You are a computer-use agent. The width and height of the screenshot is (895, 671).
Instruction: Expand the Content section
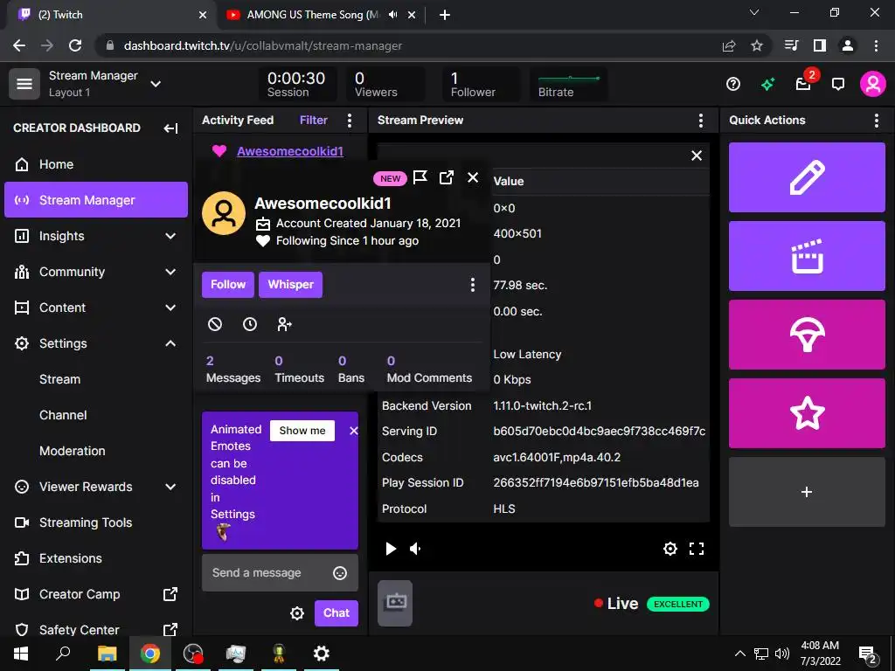[x=96, y=308]
